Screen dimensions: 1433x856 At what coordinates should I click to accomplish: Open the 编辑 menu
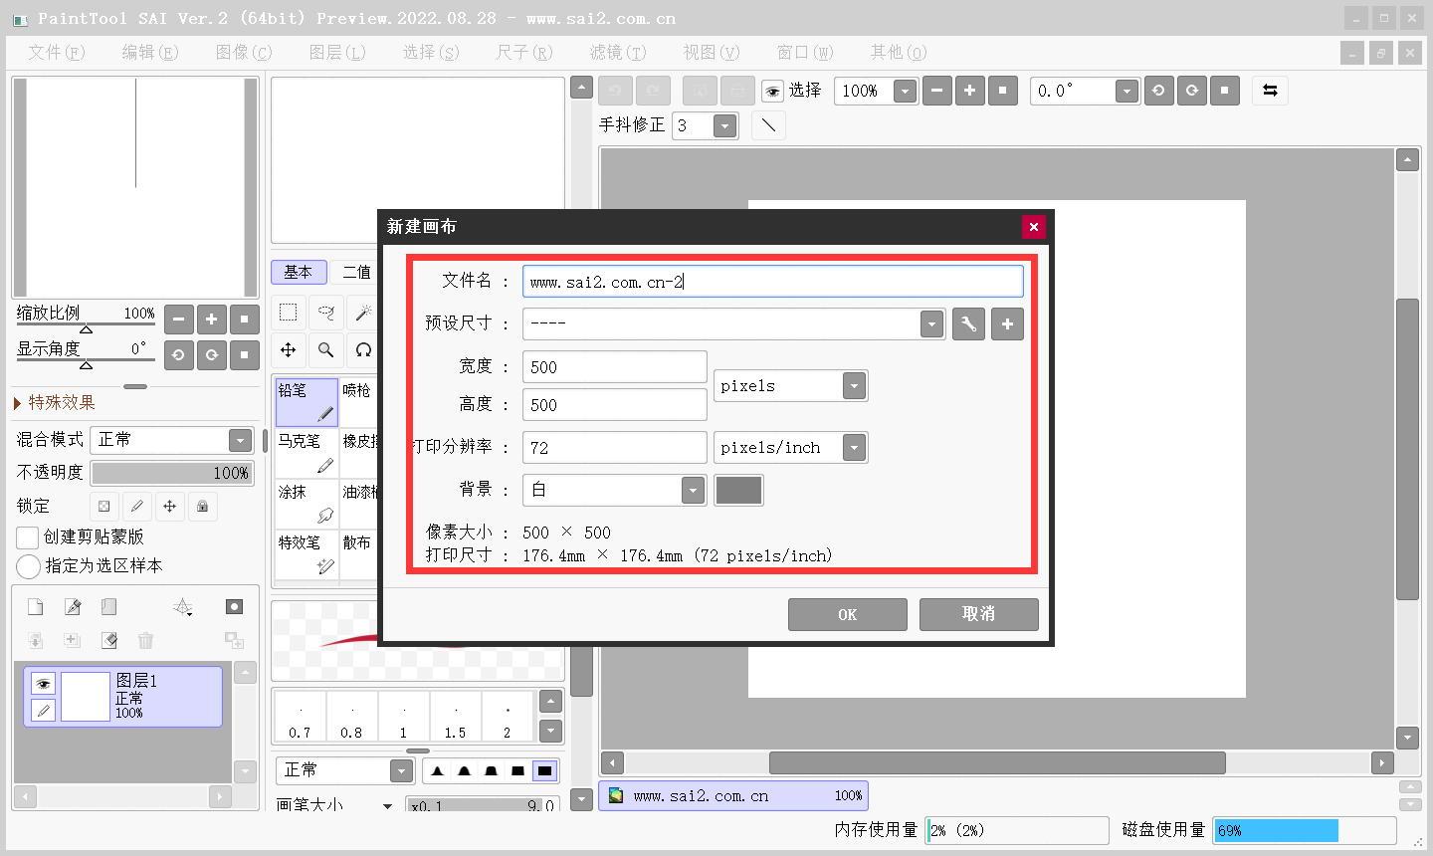coord(150,52)
